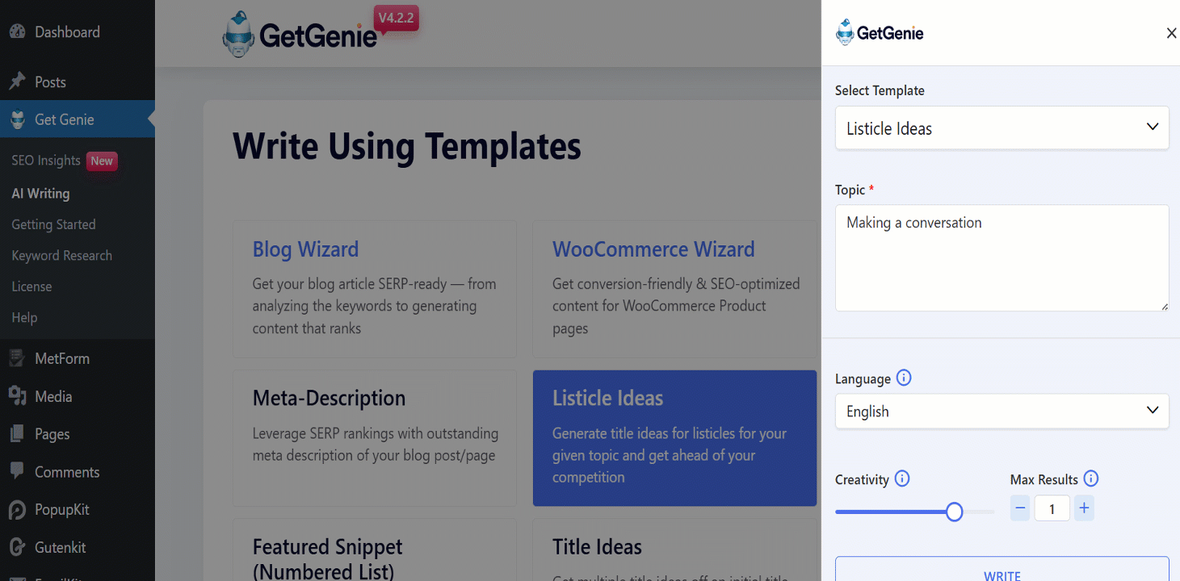The height and width of the screenshot is (581, 1180).
Task: Click the MetForm sidebar icon
Action: (17, 358)
